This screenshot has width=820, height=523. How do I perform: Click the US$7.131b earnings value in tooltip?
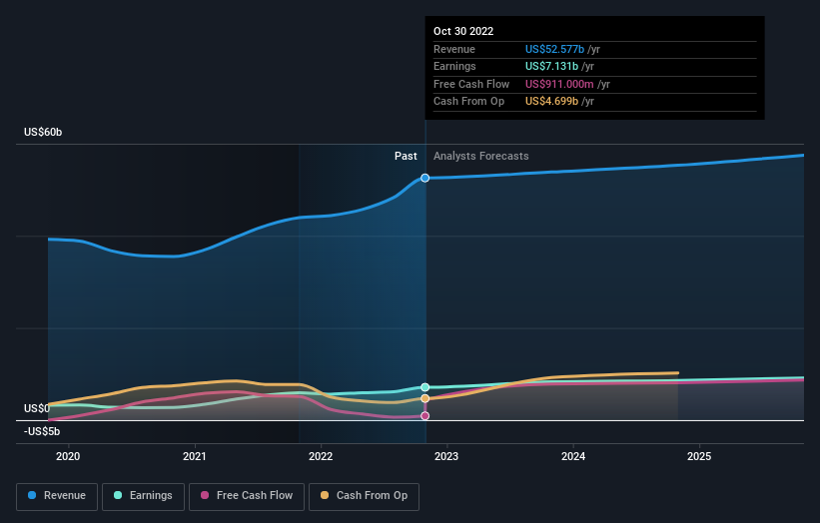point(551,66)
